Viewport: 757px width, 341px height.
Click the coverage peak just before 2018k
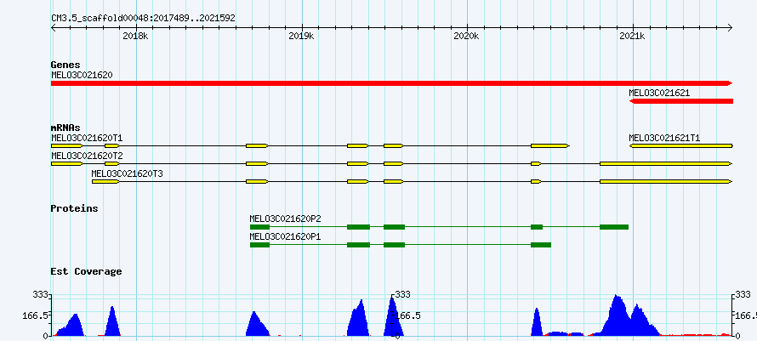click(x=112, y=321)
